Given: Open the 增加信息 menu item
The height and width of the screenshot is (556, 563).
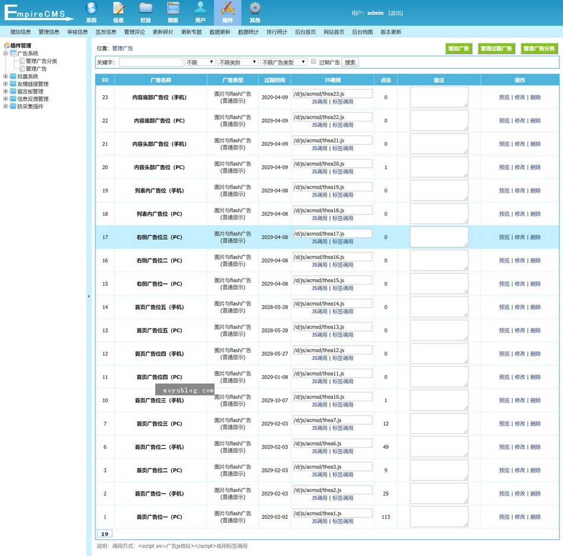Looking at the screenshot, I should [21, 32].
